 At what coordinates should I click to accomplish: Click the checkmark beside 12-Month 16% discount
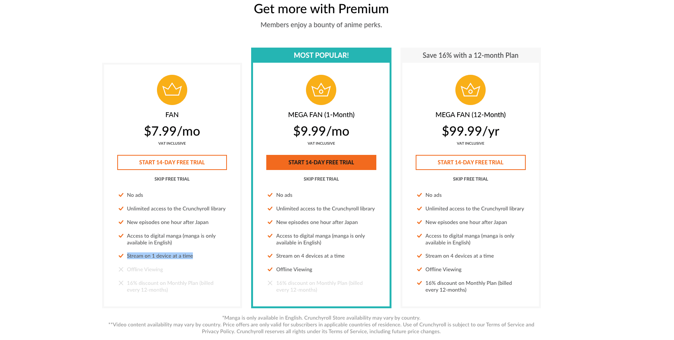click(419, 283)
